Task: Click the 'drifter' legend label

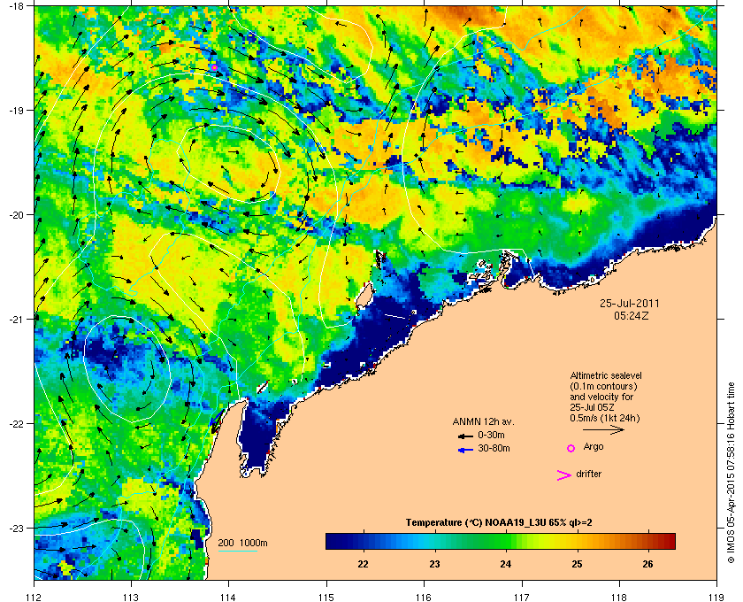Action: coord(588,474)
